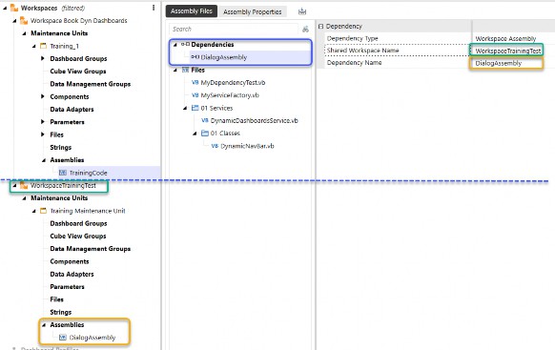Image resolution: width=555 pixels, height=350 pixels.
Task: Expand Dashboard Groups under Training_1
Action: (43, 58)
